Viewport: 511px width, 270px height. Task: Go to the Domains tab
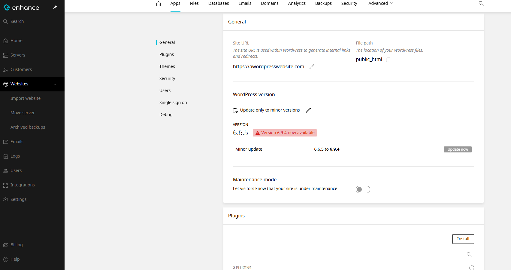point(270,3)
